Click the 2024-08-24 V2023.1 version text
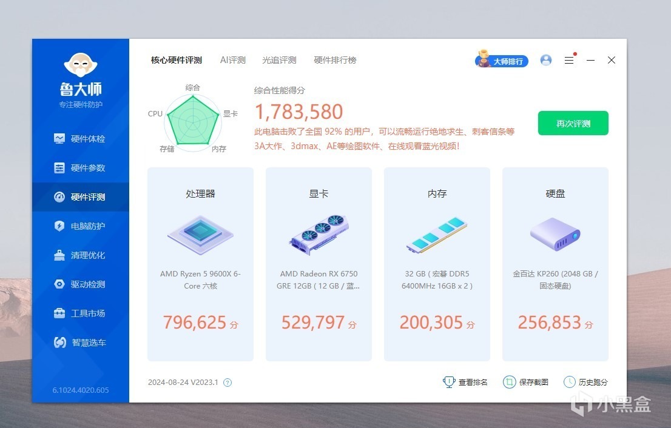Image resolution: width=671 pixels, height=428 pixels. (x=183, y=383)
